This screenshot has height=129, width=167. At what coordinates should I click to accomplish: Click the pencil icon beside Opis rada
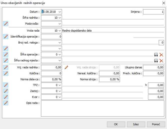[6, 103]
